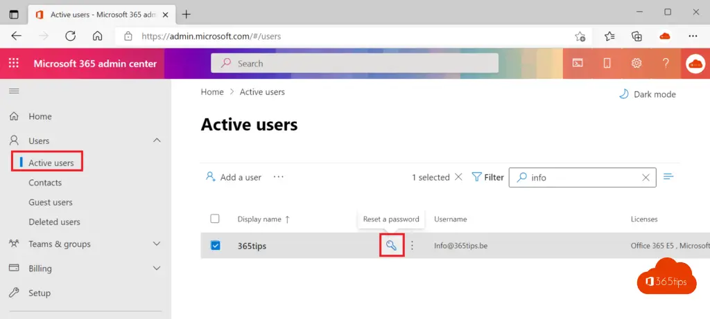Image resolution: width=710 pixels, height=319 pixels.
Task: Open the Filter button
Action: [487, 177]
